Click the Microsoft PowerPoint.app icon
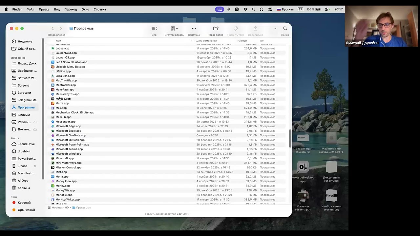The width and height of the screenshot is (420, 236). 52,145
